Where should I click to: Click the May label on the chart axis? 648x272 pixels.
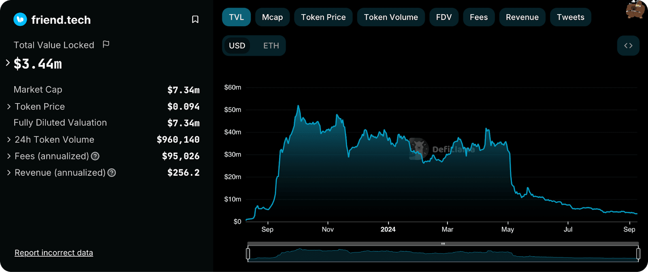507,229
